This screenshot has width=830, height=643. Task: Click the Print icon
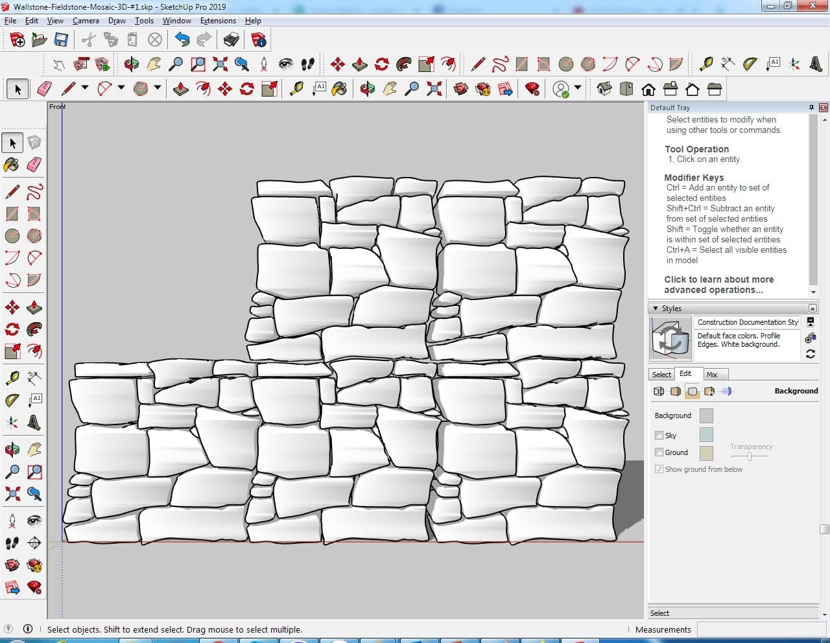231,40
